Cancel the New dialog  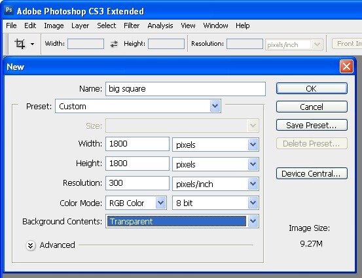click(312, 107)
